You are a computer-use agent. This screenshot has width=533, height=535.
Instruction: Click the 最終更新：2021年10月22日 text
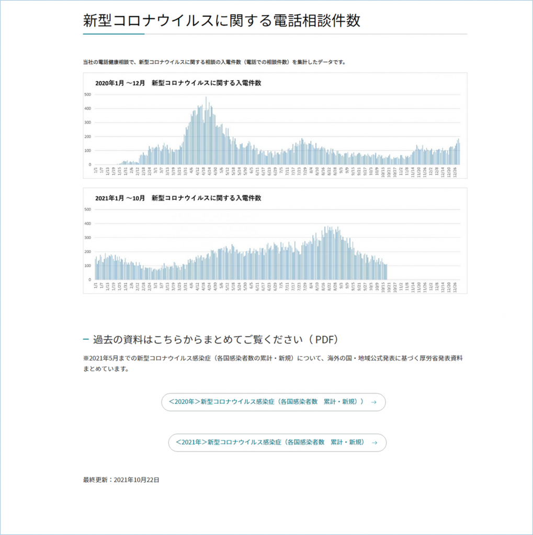121,479
